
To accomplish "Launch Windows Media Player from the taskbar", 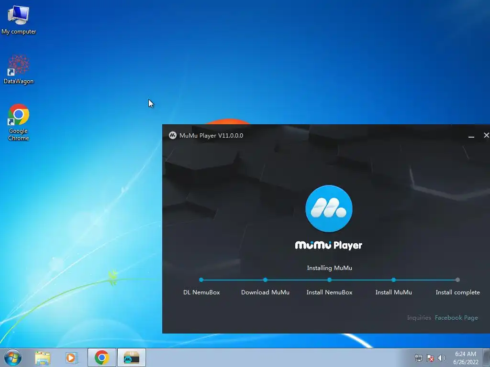I will (71, 357).
